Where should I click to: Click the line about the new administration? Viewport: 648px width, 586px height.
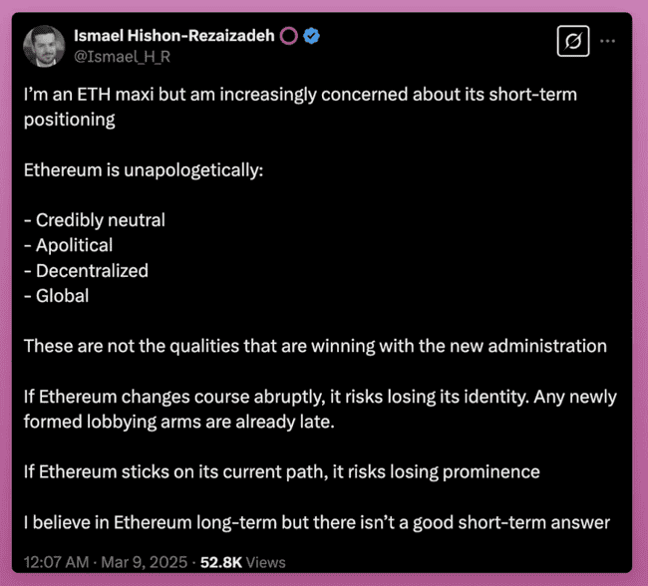click(315, 346)
